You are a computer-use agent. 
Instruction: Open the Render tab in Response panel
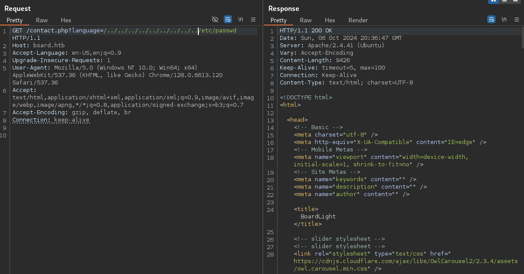[x=358, y=20]
